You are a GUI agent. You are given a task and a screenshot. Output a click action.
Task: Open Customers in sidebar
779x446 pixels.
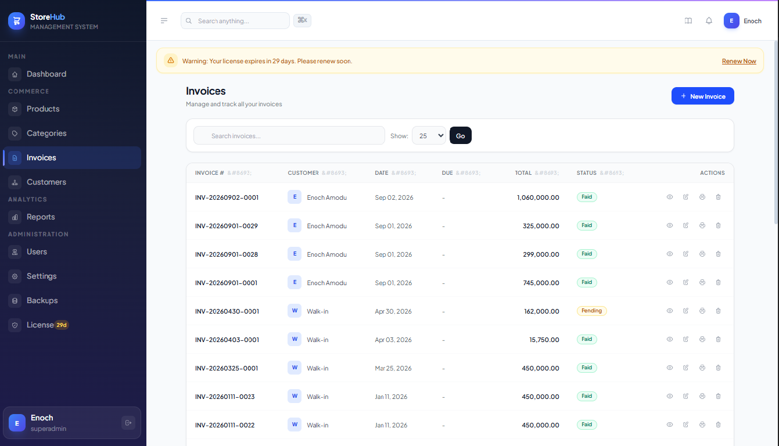pyautogui.click(x=72, y=182)
